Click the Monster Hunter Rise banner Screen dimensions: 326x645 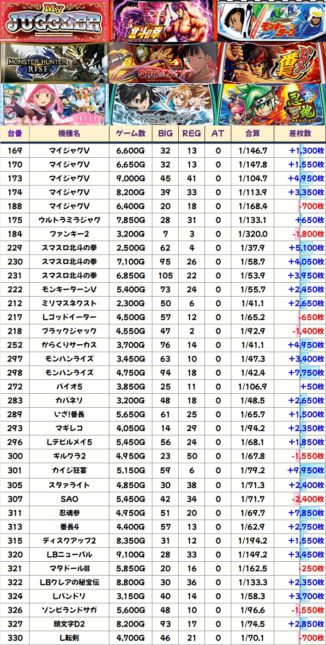click(55, 62)
